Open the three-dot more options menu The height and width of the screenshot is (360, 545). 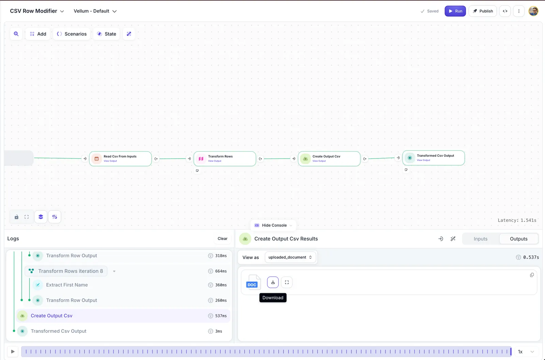519,11
